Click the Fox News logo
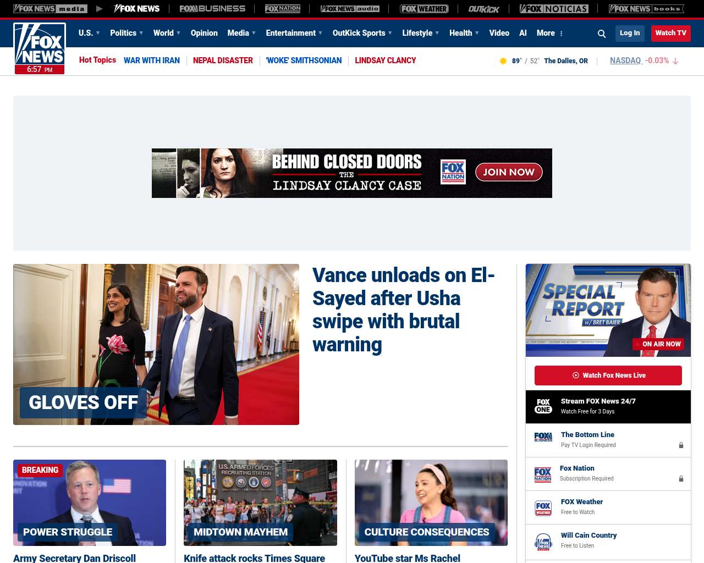Screen dimensions: 704x563 (x=40, y=48)
